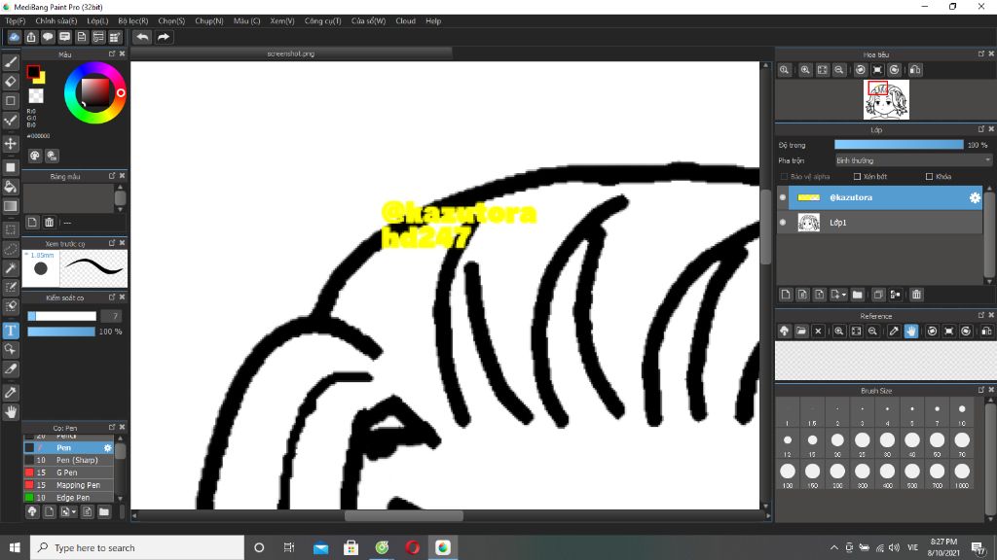Delete palette color with trash icon
Screen dimensions: 997x560
tap(49, 223)
